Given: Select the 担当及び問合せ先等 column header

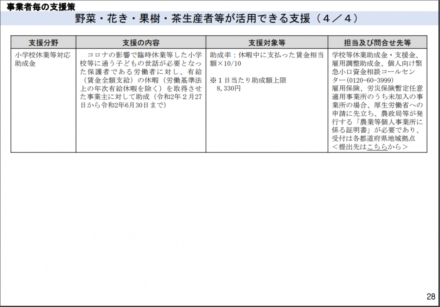Looking at the screenshot, I should [x=376, y=42].
